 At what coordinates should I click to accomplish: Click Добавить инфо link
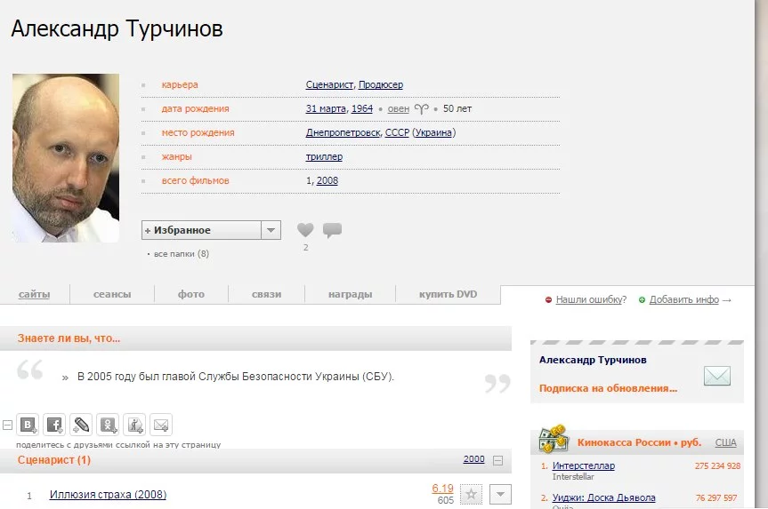click(x=684, y=299)
